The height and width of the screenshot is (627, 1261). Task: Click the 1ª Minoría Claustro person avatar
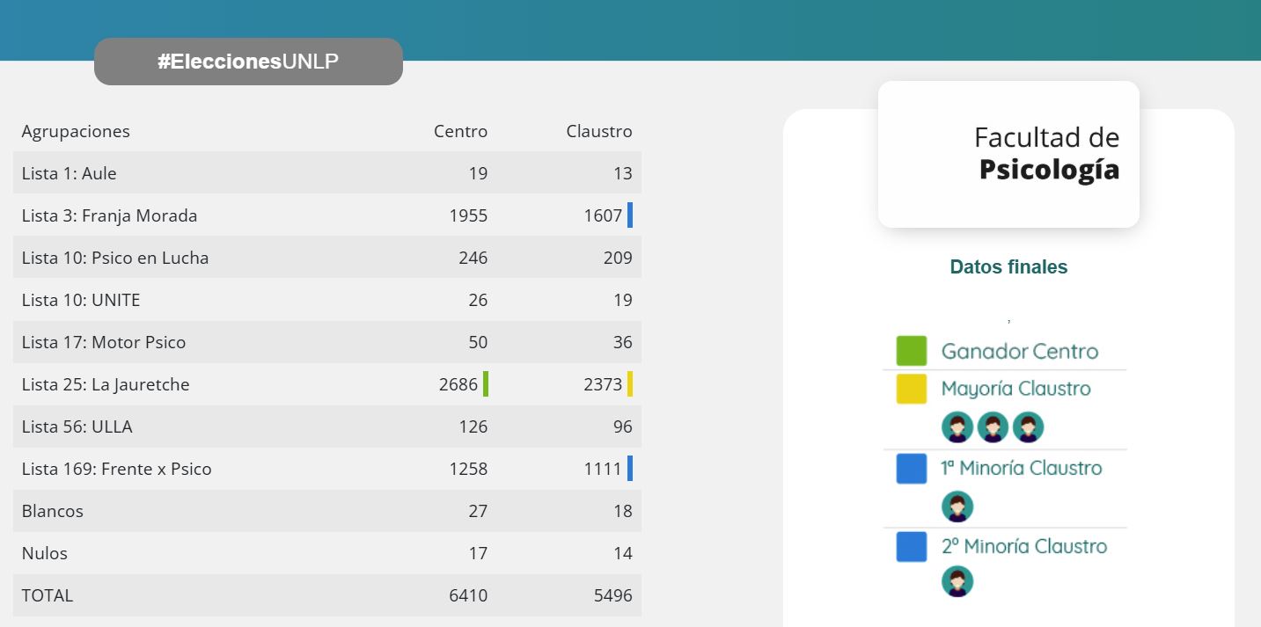957,507
